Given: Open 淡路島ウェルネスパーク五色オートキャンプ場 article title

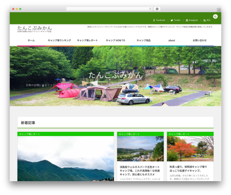Looking at the screenshot, I should point(140,171).
